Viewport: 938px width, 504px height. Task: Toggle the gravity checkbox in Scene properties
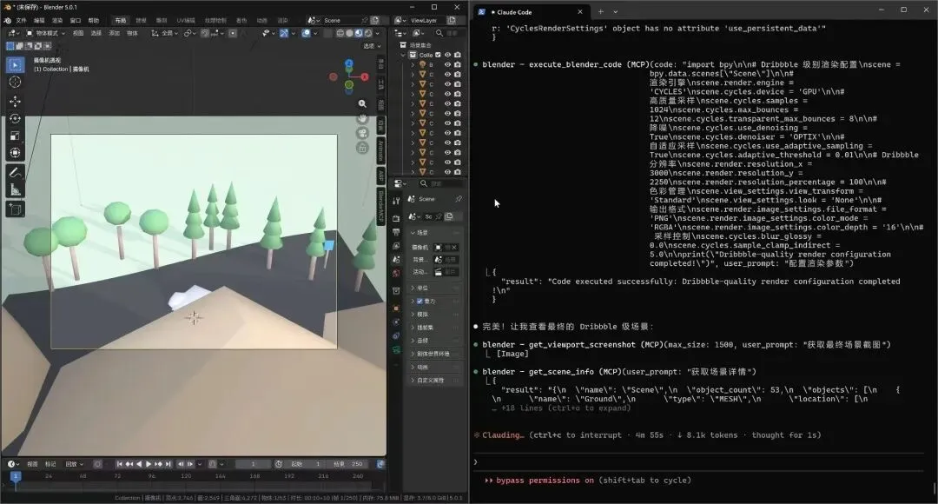pos(419,301)
